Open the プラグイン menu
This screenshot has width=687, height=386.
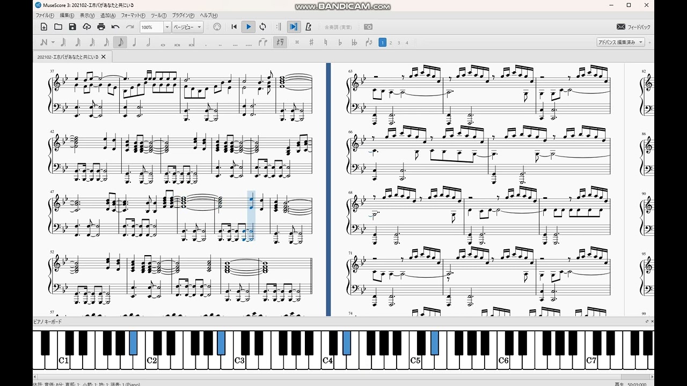(x=183, y=16)
